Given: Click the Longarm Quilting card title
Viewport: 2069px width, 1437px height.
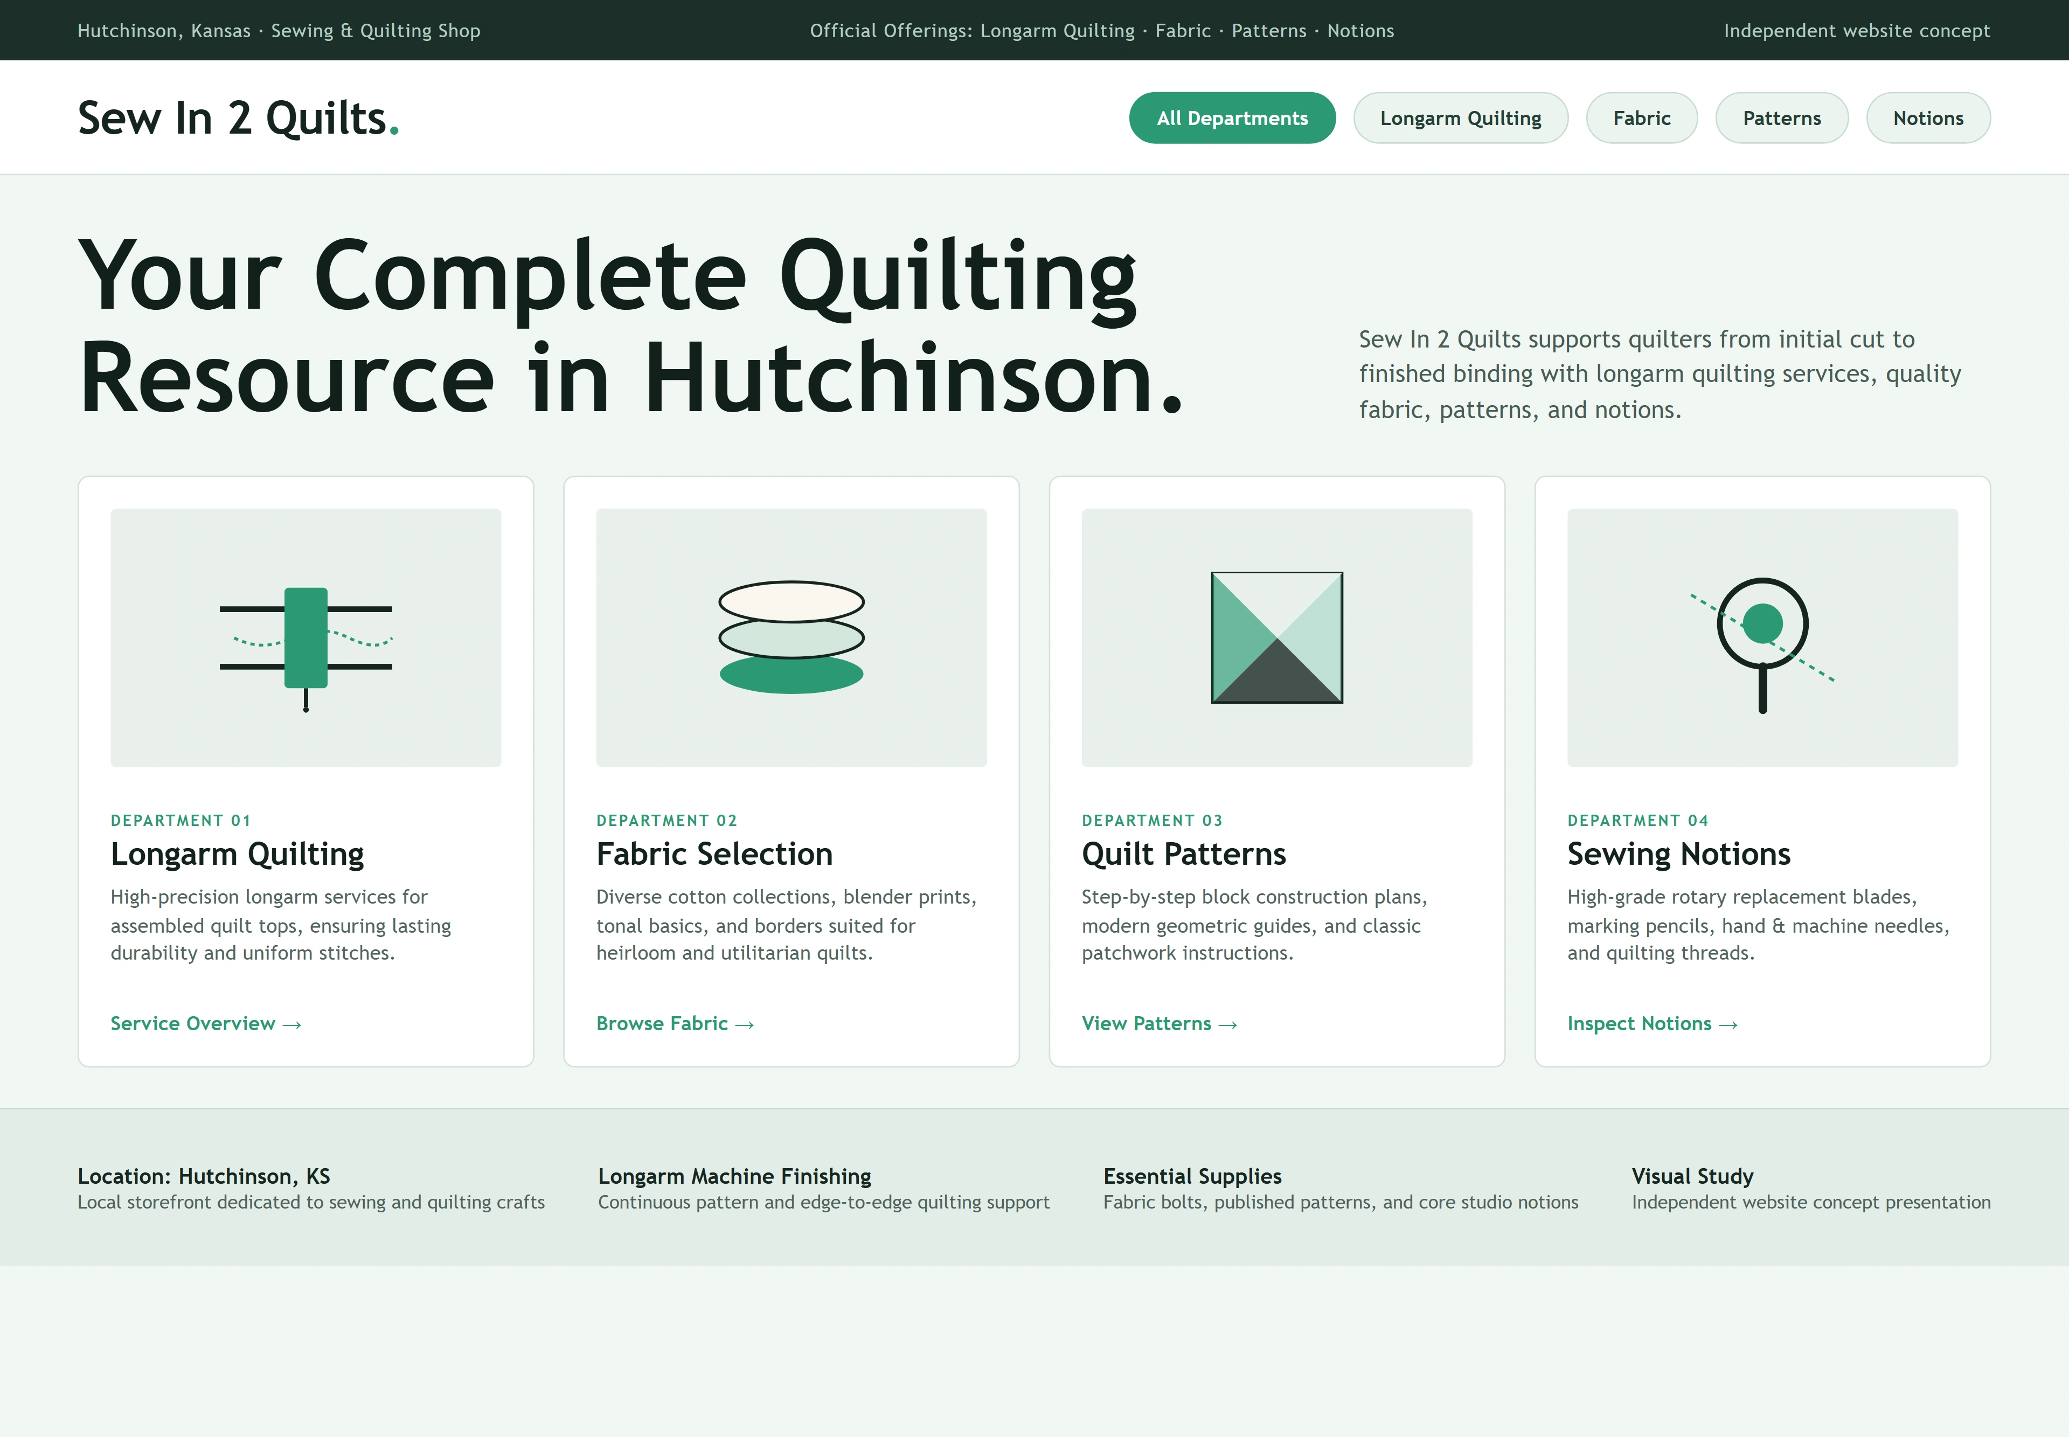Looking at the screenshot, I should (x=238, y=853).
